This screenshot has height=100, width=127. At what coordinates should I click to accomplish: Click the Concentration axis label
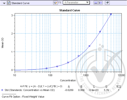(x=68, y=80)
